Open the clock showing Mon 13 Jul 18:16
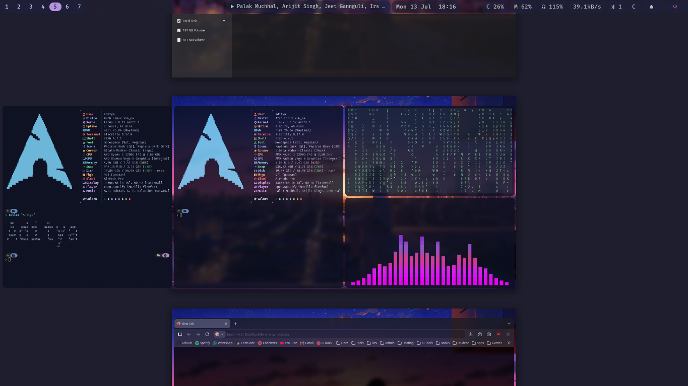Viewport: 688px width, 386px height. pos(426,7)
